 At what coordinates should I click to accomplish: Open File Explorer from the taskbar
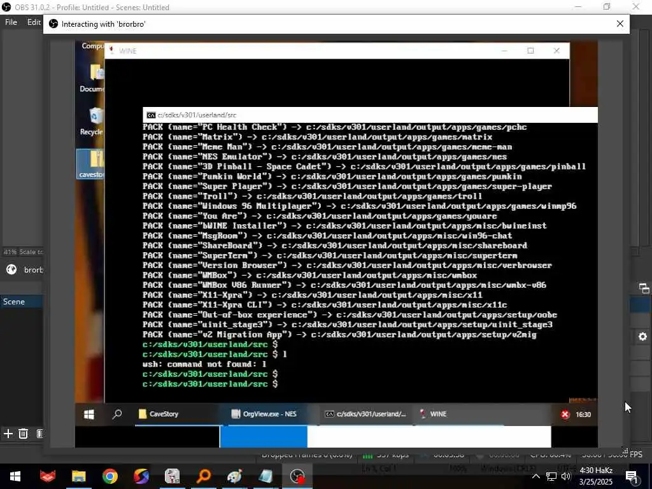click(x=78, y=476)
